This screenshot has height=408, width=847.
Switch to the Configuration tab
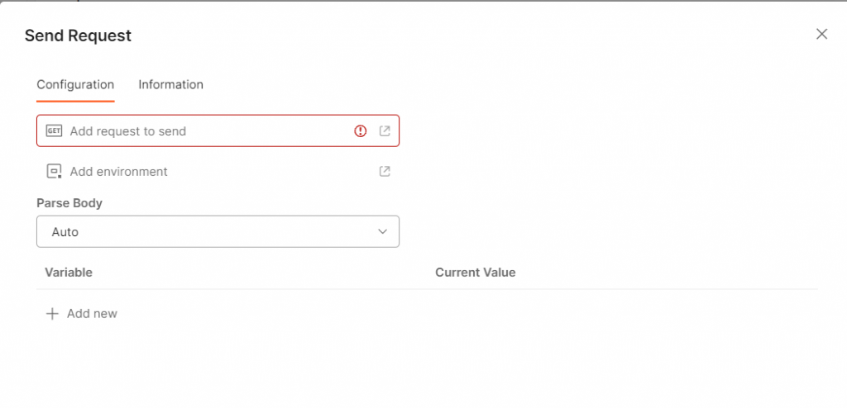click(x=75, y=85)
